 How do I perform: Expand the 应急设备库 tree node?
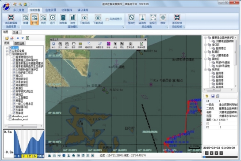click(x=7, y=51)
